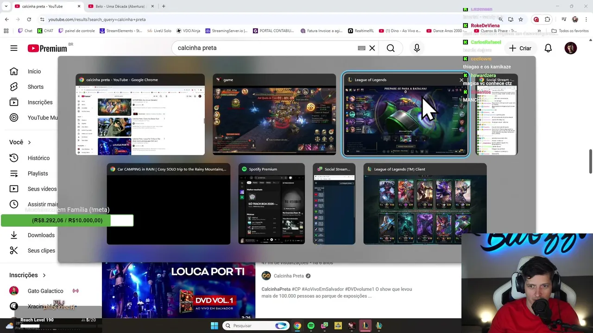
Task: Clear the search box text with X
Action: click(372, 48)
